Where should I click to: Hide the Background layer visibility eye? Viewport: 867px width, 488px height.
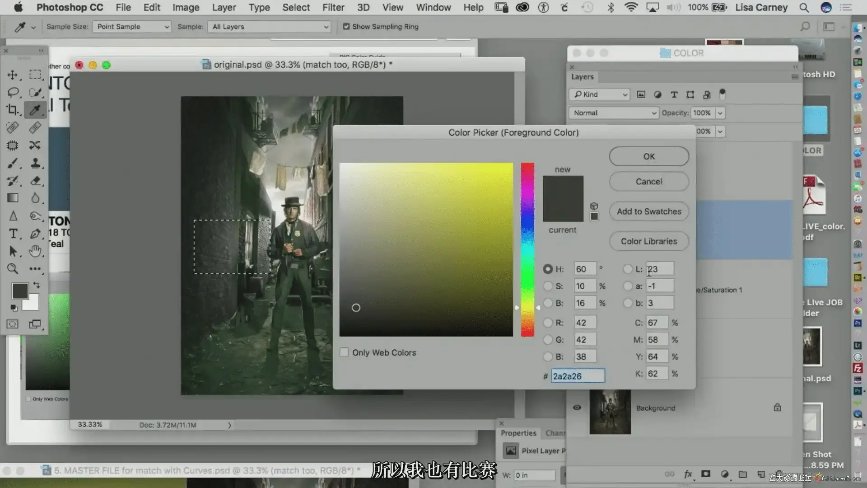[577, 408]
